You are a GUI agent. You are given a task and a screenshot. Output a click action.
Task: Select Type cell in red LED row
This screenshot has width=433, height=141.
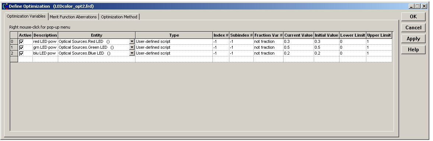pos(174,41)
